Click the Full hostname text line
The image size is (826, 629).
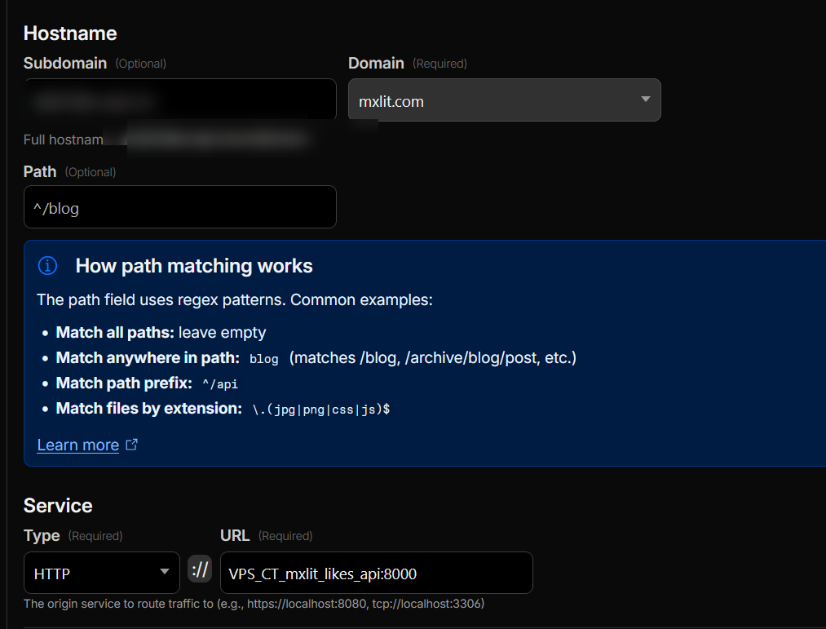(x=64, y=140)
